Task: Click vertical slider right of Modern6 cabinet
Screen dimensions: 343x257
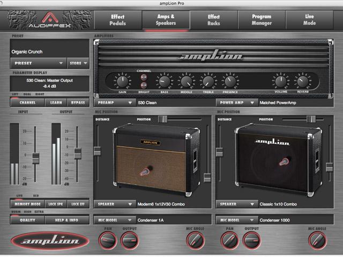Action: (207, 178)
